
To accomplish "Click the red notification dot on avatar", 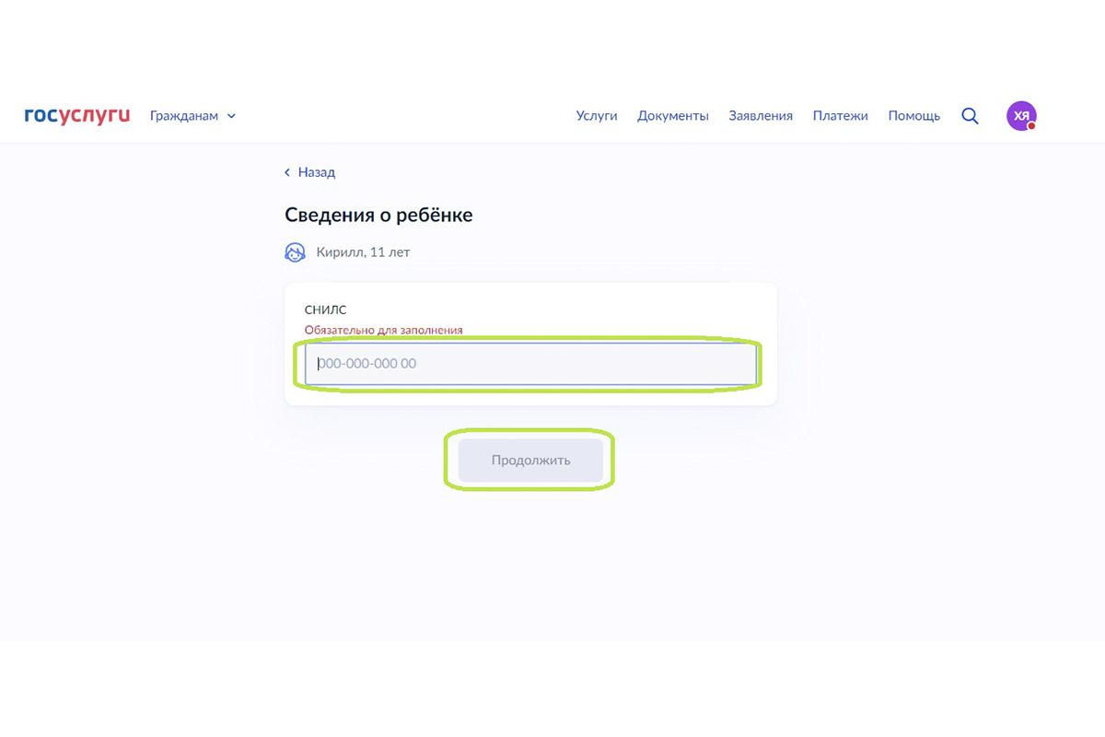I will tap(1031, 126).
